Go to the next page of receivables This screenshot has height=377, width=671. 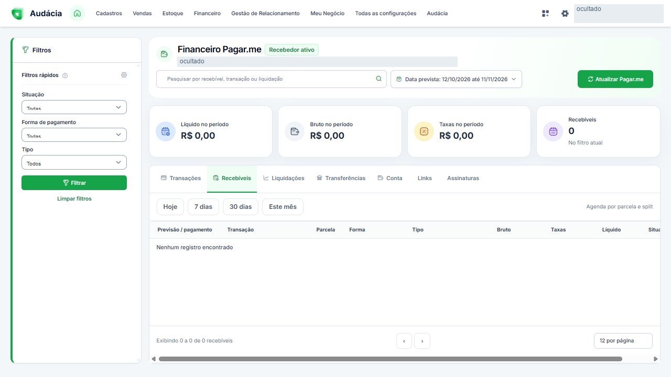422,341
